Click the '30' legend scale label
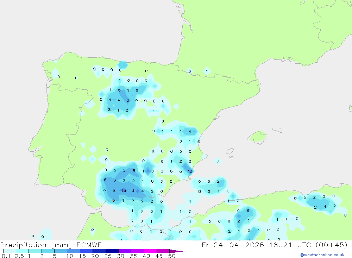Image resolution: width=352 pixels, height=258 pixels. point(120,256)
